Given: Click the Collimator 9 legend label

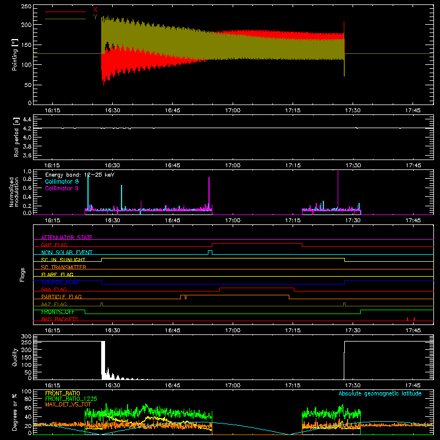Looking at the screenshot, I should tap(62, 188).
